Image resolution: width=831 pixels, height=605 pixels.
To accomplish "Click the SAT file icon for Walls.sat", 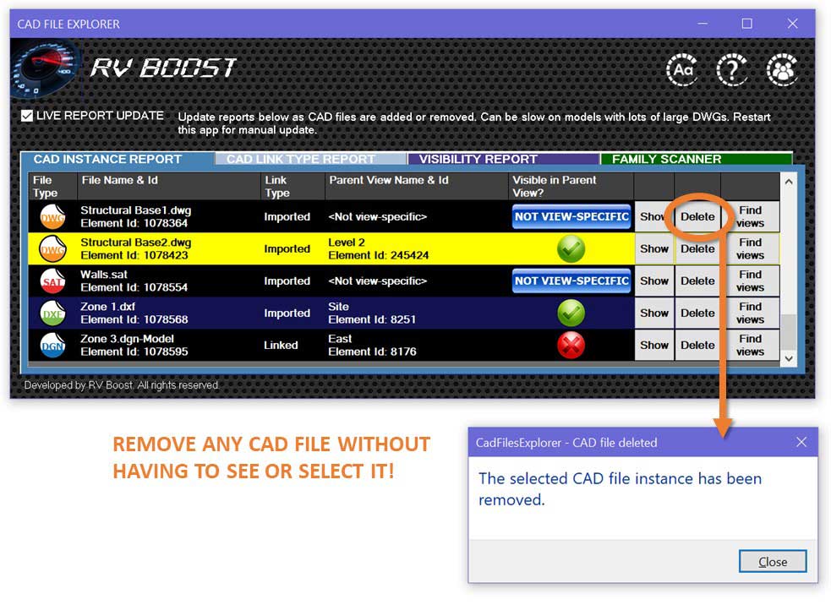I will pos(52,281).
